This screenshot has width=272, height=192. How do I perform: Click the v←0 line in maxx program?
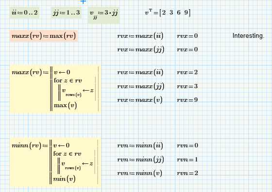[x=62, y=72]
